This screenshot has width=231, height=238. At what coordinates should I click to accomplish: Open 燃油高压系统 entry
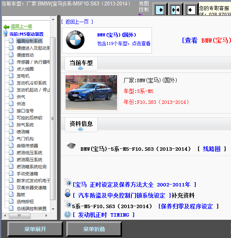pyautogui.click(x=29, y=160)
